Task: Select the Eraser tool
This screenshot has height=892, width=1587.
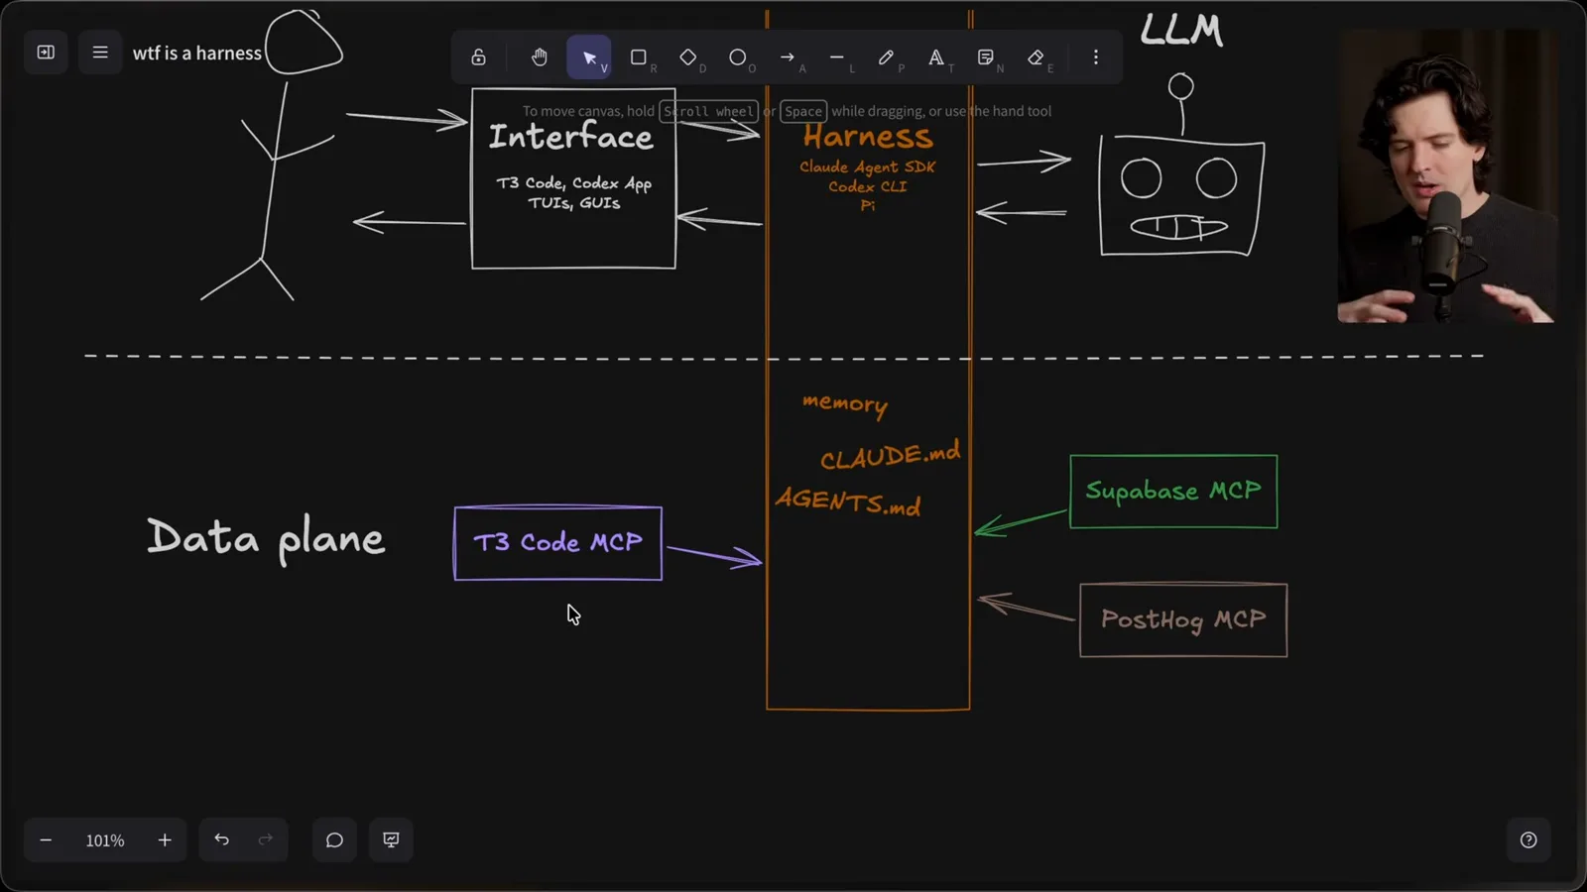Action: tap(1036, 57)
